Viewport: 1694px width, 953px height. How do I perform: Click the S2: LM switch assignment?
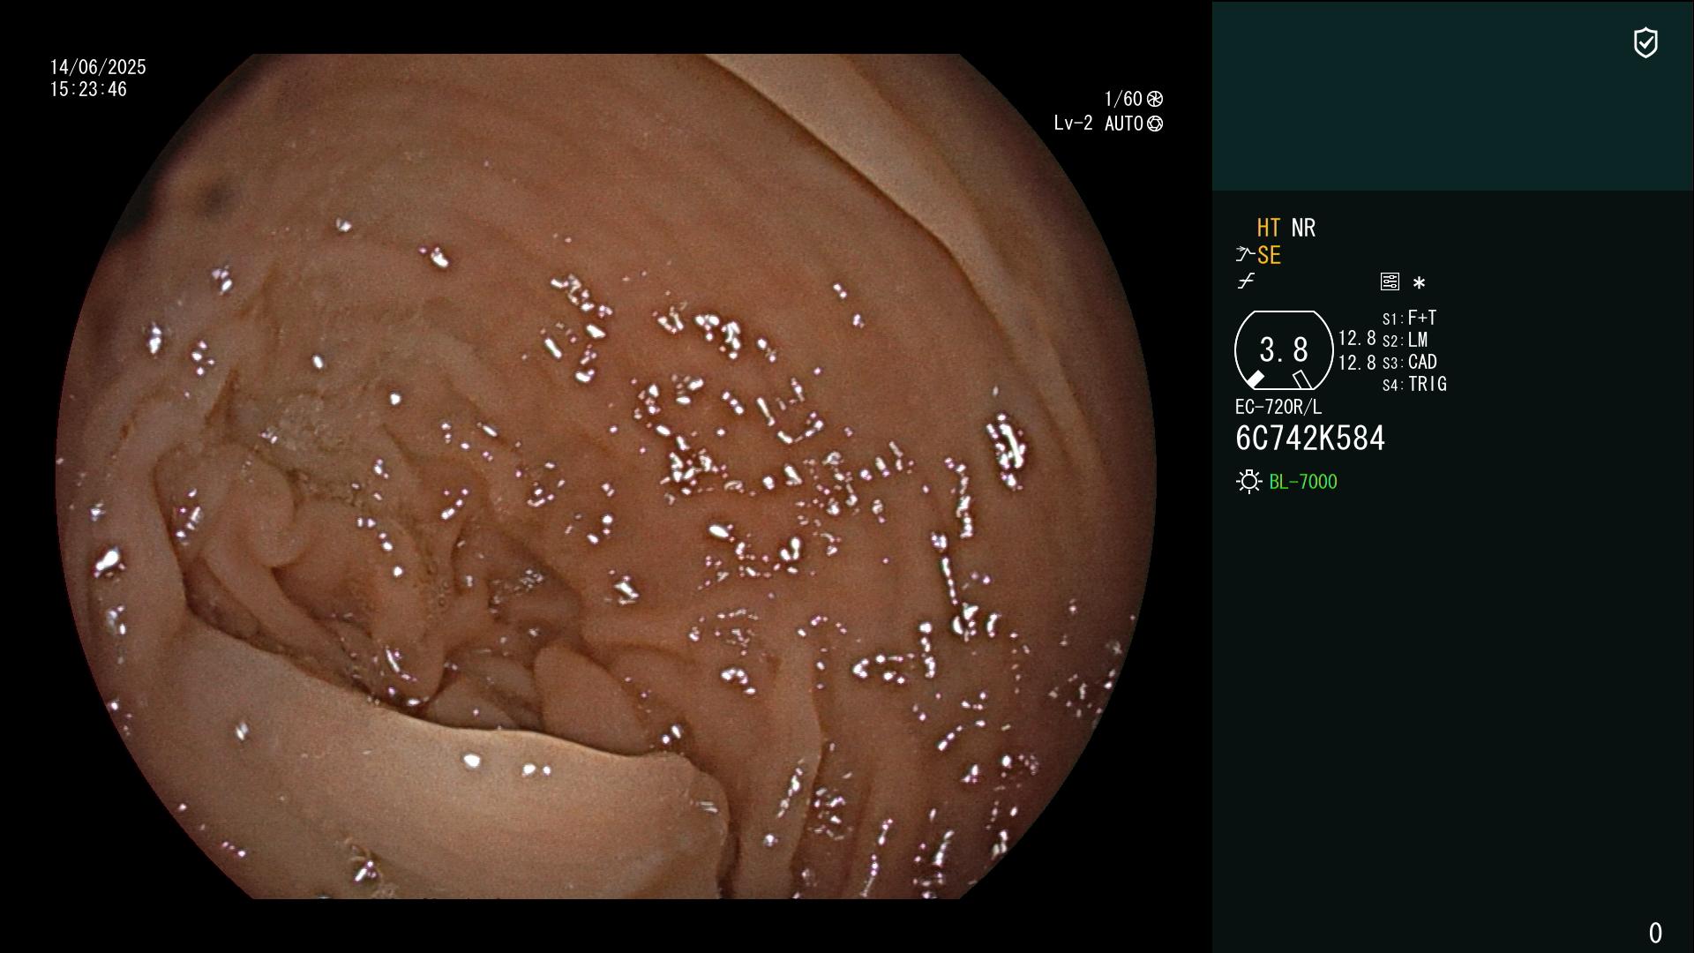pos(1405,341)
